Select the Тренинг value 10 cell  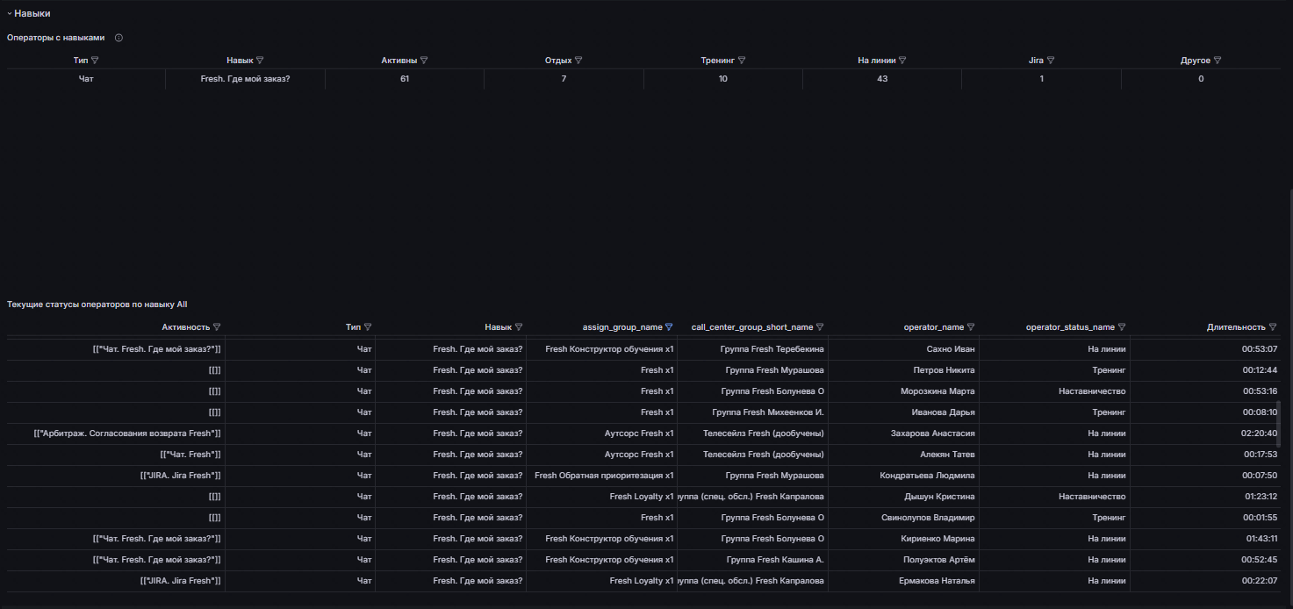pyautogui.click(x=722, y=79)
